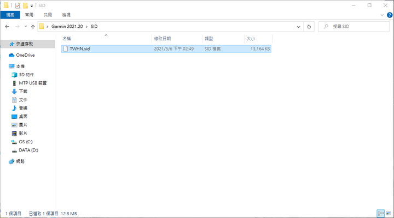This screenshot has width=394, height=218.
Task: Open Help with the question mark icon
Action: pos(390,15)
